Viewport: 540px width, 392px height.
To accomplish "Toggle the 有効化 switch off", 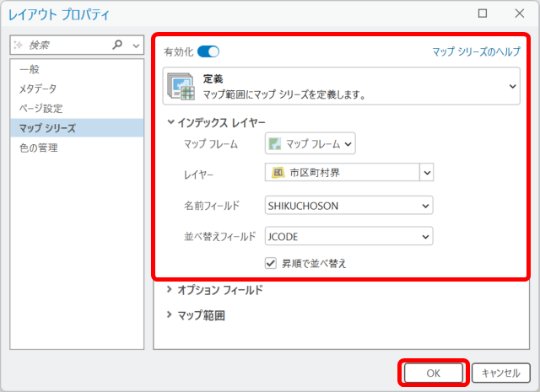I will (x=208, y=51).
